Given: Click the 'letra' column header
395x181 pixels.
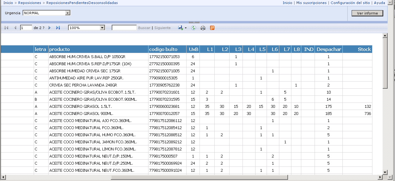Looking at the screenshot, I should click(x=41, y=49).
